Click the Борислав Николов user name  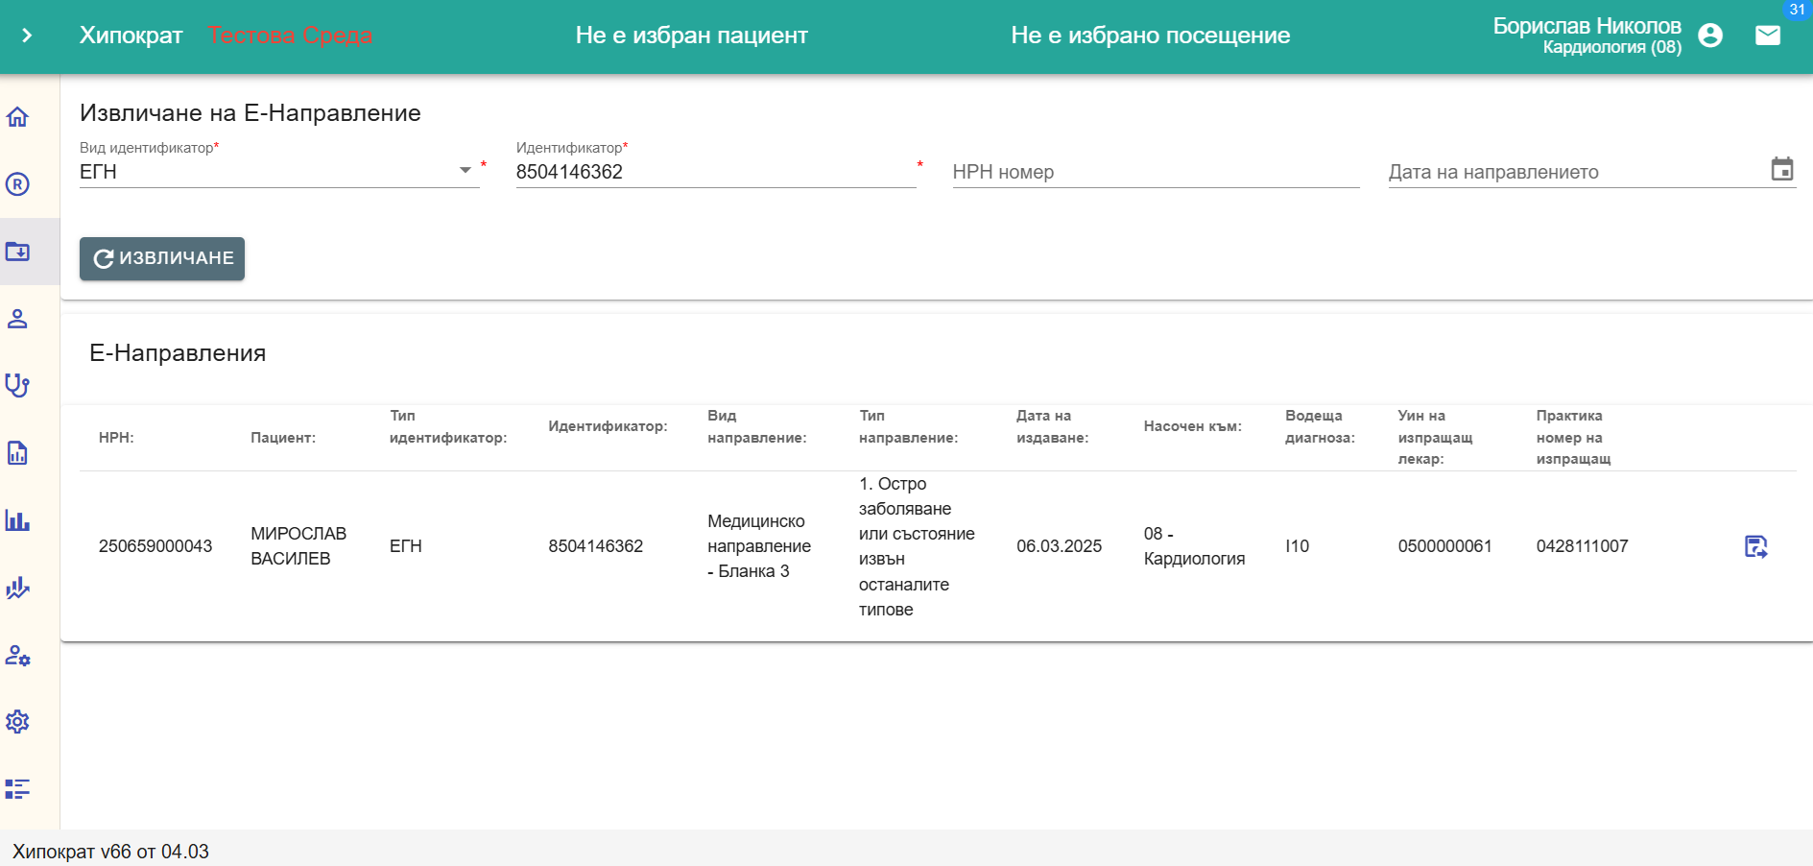click(1586, 26)
